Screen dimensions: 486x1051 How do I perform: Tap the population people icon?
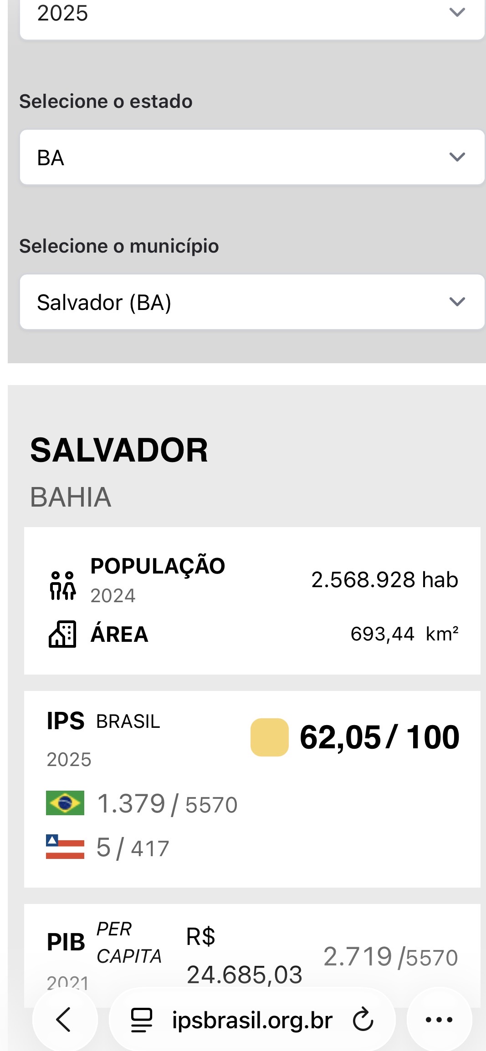coord(62,585)
